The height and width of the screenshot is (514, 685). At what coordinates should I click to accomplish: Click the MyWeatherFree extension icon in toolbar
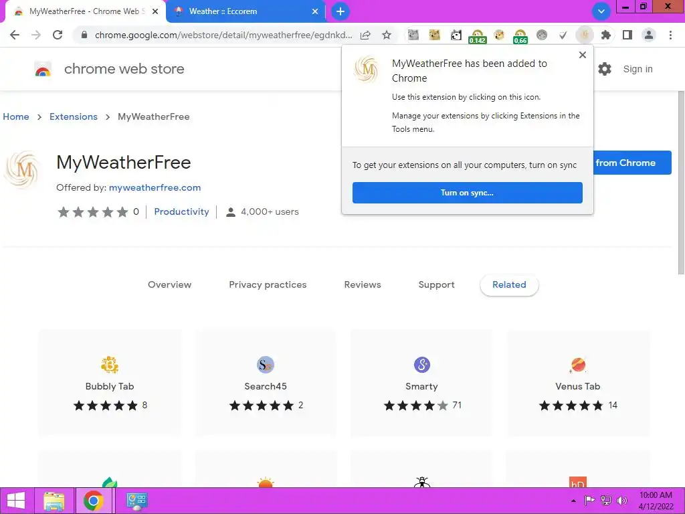tap(585, 35)
